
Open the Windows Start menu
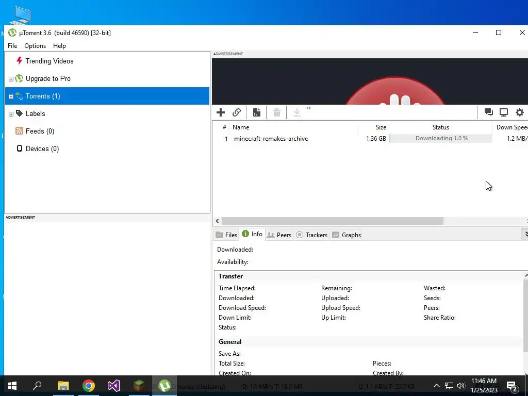click(12, 386)
